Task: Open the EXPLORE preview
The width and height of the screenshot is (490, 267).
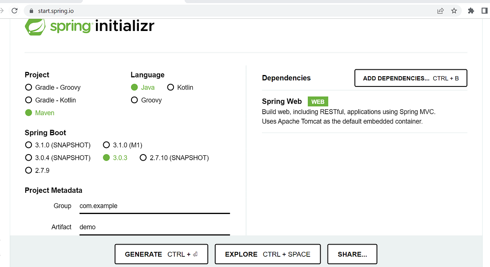Action: (267, 254)
